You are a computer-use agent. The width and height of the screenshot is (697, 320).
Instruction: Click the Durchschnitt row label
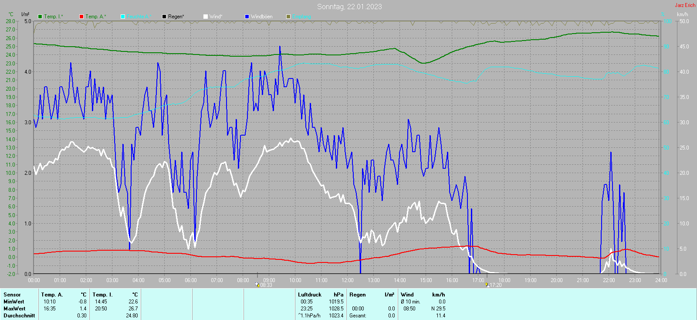coord(19,316)
